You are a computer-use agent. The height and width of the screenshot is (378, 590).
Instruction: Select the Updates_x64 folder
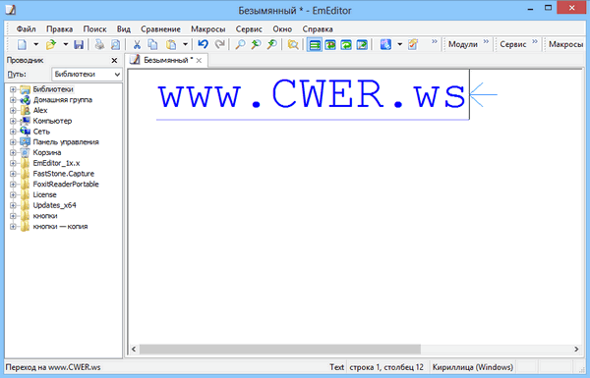click(x=54, y=205)
